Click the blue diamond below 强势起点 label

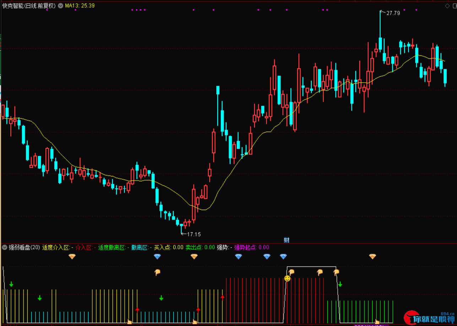click(238, 256)
